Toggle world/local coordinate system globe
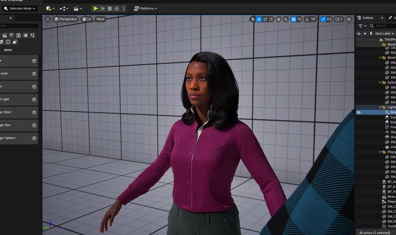This screenshot has height=235, width=396. click(x=278, y=19)
